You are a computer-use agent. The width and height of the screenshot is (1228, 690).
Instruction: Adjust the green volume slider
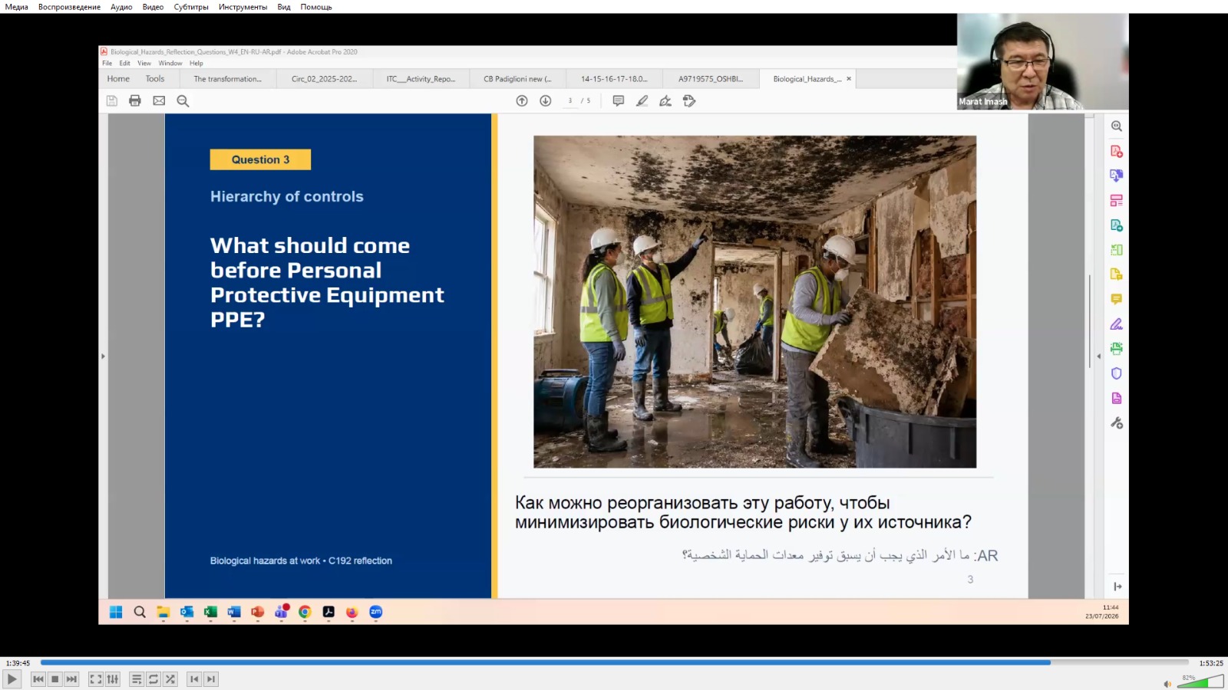(x=1200, y=682)
